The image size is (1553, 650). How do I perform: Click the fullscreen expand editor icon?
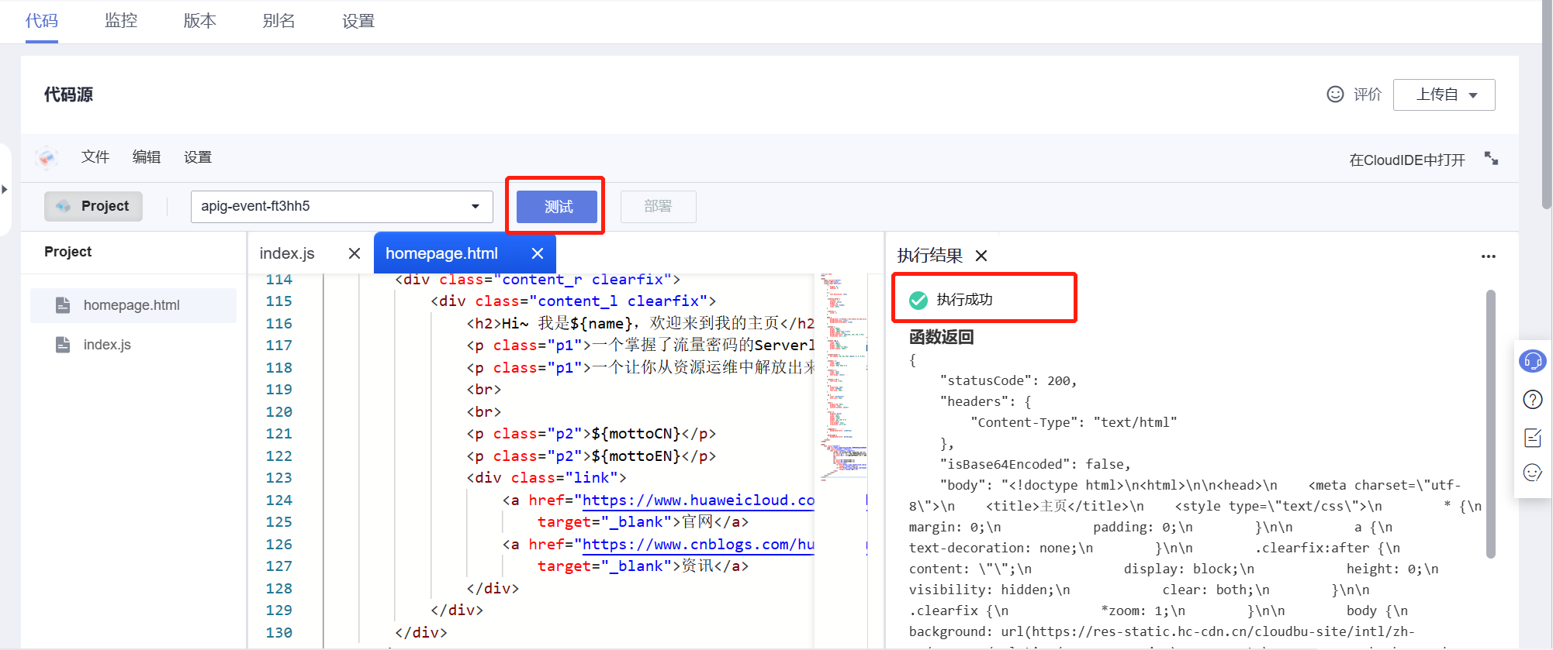(1491, 159)
